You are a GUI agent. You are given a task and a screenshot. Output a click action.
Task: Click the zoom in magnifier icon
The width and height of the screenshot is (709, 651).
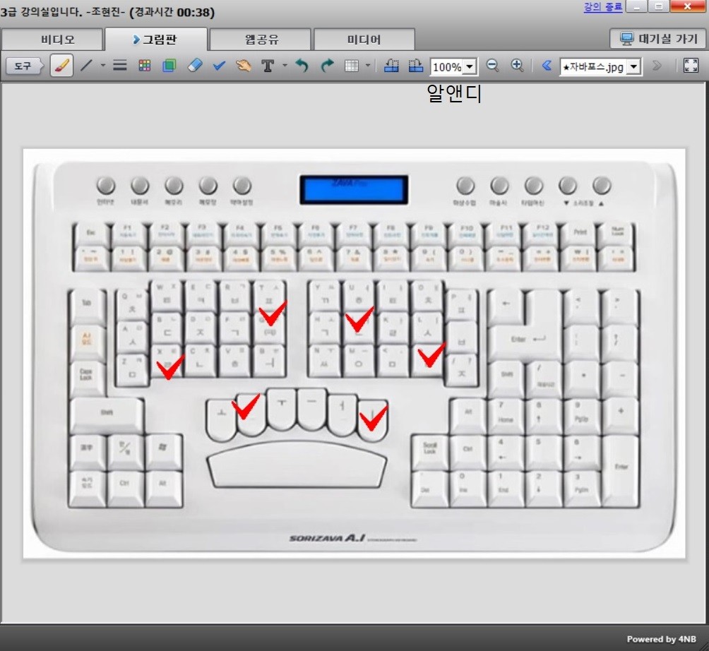coord(517,66)
